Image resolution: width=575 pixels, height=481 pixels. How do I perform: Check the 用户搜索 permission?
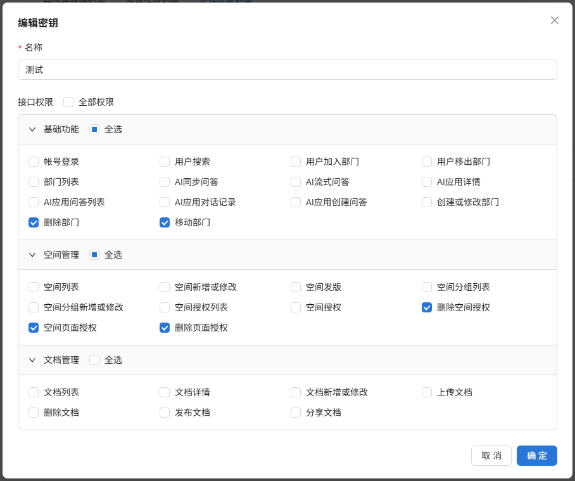click(164, 162)
